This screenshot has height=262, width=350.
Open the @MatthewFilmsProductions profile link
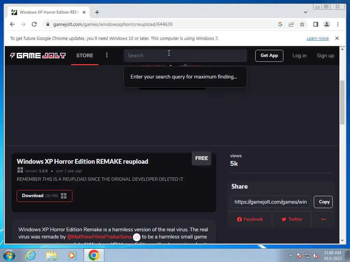(99, 237)
